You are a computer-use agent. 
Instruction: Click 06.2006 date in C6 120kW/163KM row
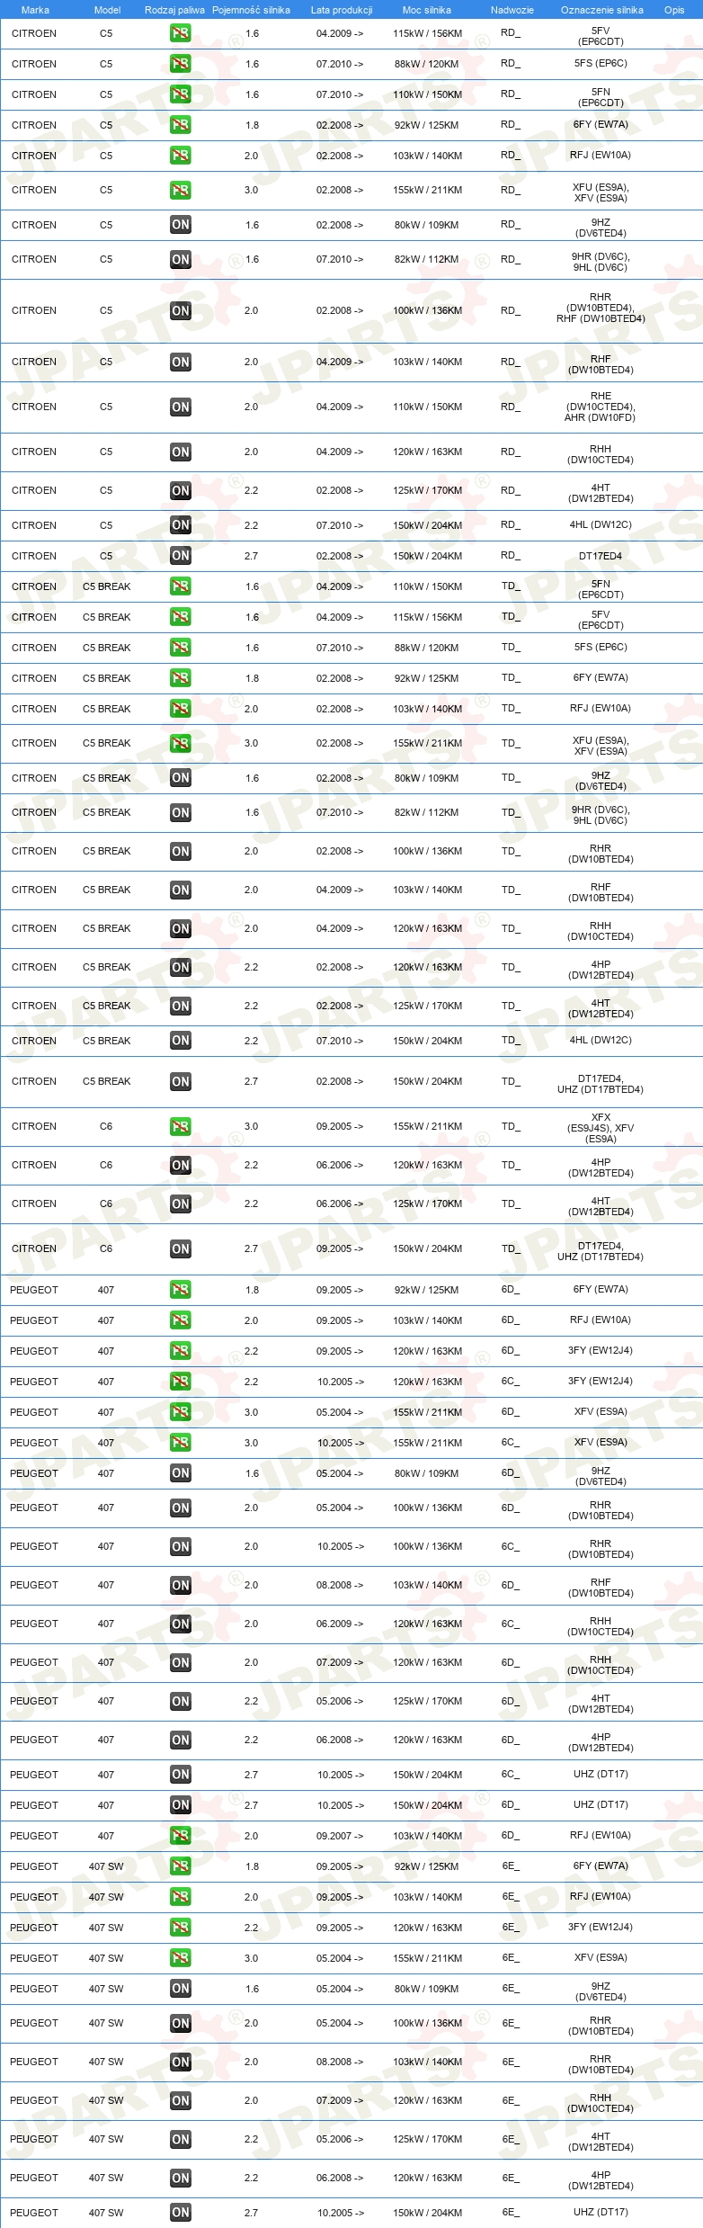pos(340,1166)
